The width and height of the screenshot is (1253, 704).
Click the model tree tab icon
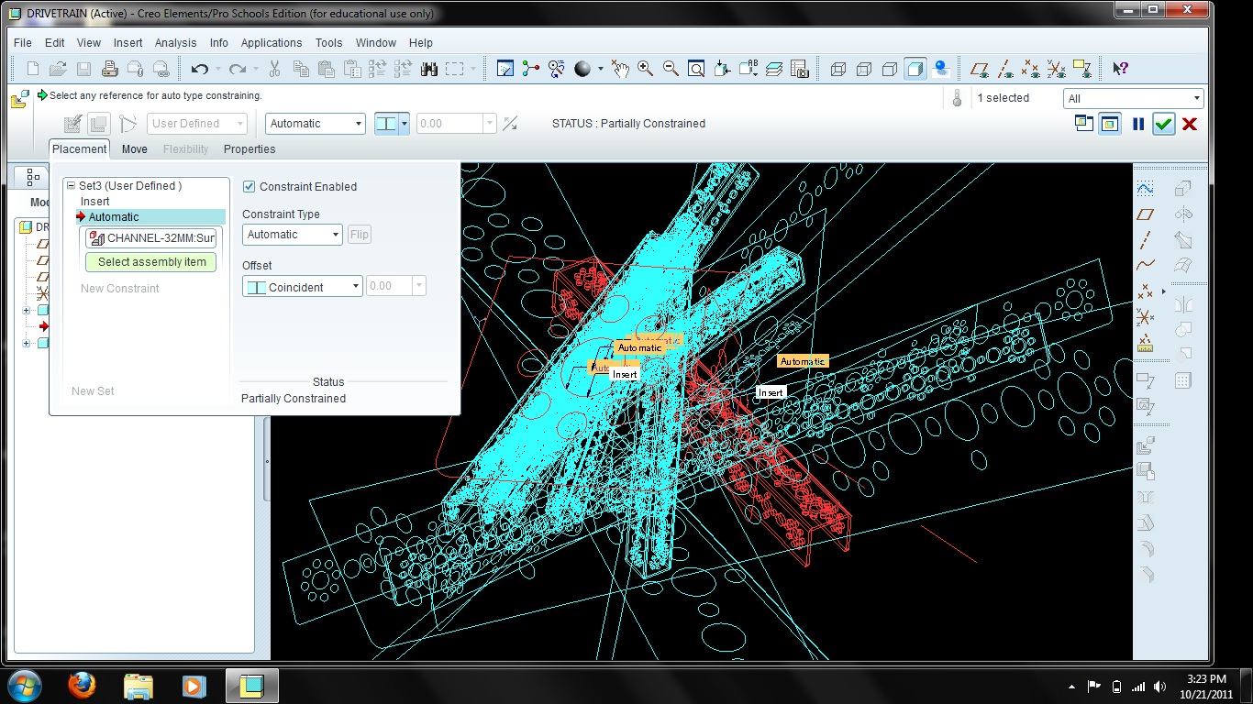click(x=33, y=176)
